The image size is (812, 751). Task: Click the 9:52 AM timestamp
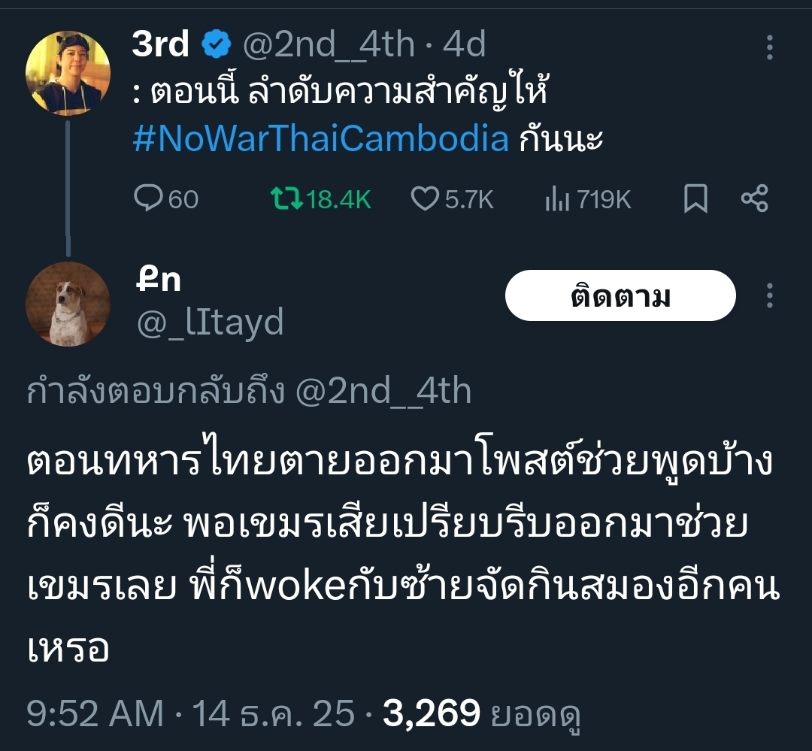click(x=95, y=713)
